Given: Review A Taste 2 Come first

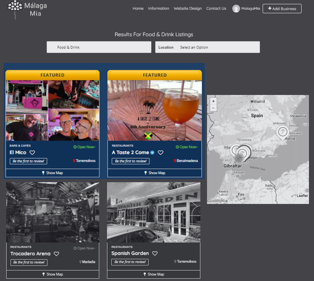Looking at the screenshot, I should click(x=131, y=161).
